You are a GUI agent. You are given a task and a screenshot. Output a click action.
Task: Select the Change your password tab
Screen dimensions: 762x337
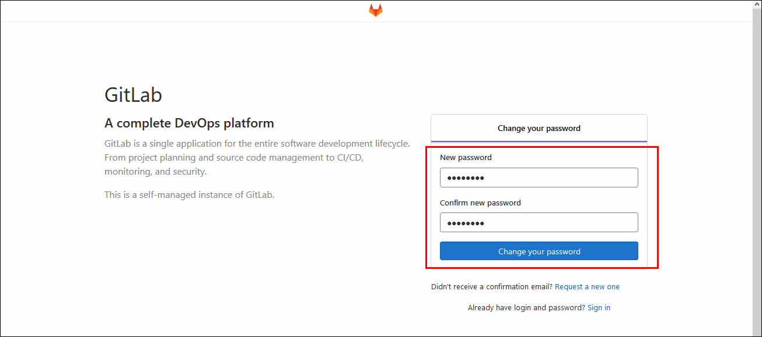pos(539,128)
